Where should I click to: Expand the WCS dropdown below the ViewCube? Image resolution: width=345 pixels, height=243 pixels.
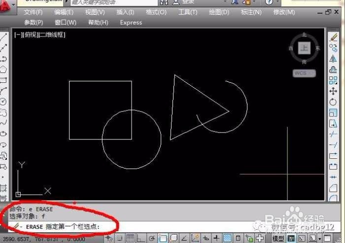(x=304, y=73)
